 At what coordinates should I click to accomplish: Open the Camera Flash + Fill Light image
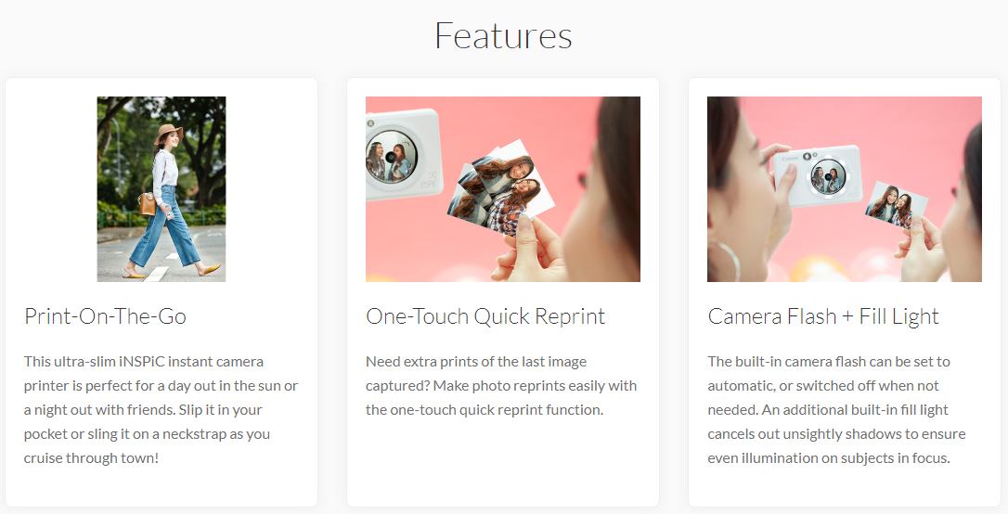coord(844,189)
